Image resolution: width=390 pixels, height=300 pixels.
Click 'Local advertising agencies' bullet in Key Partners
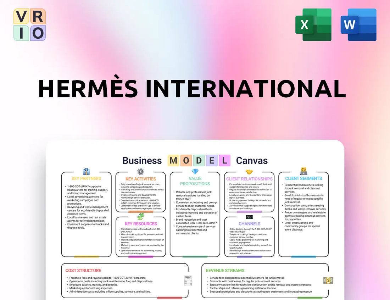tap(84, 200)
